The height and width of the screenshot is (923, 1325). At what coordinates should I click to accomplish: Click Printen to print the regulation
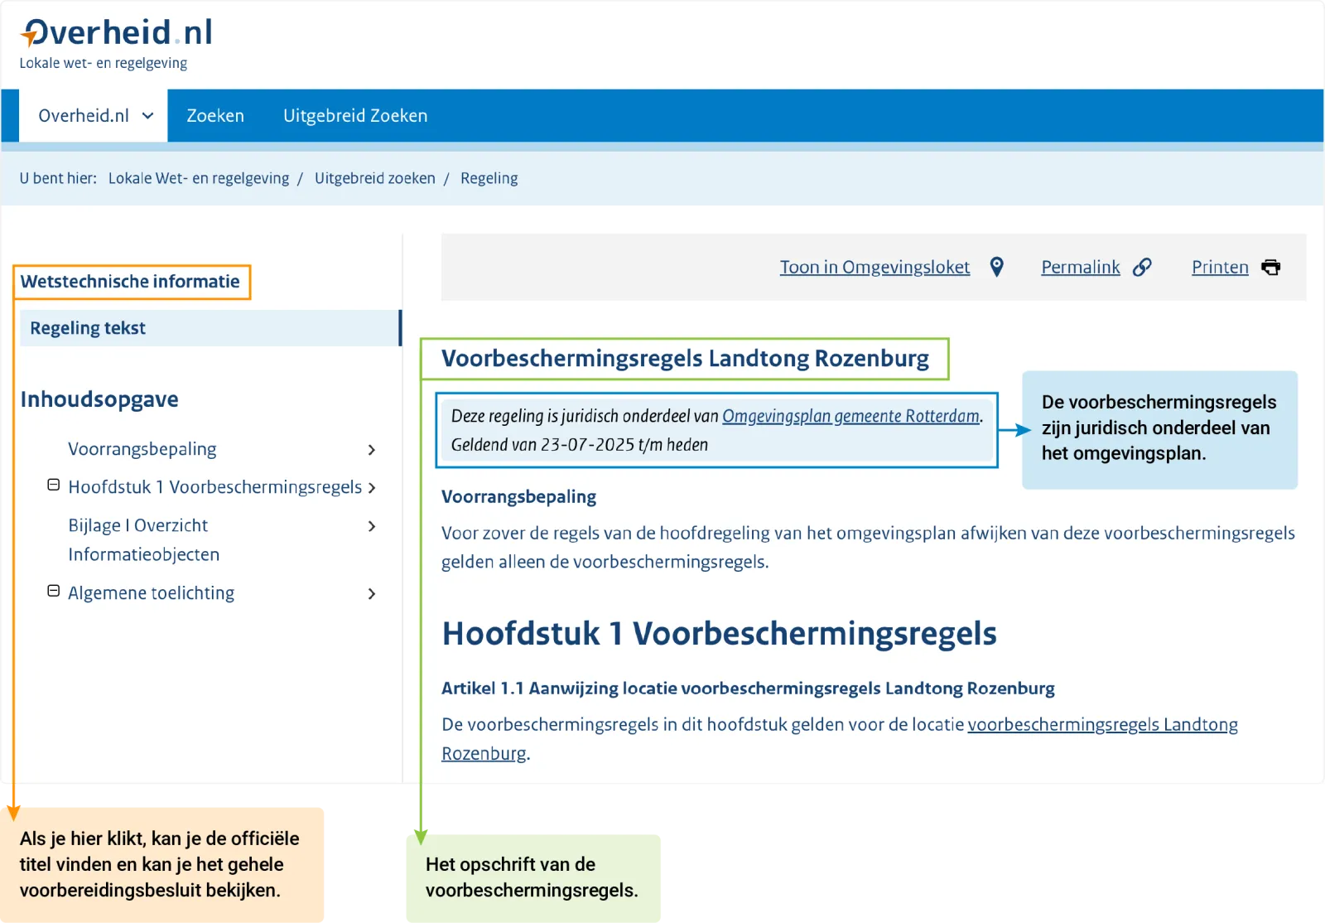click(1219, 267)
